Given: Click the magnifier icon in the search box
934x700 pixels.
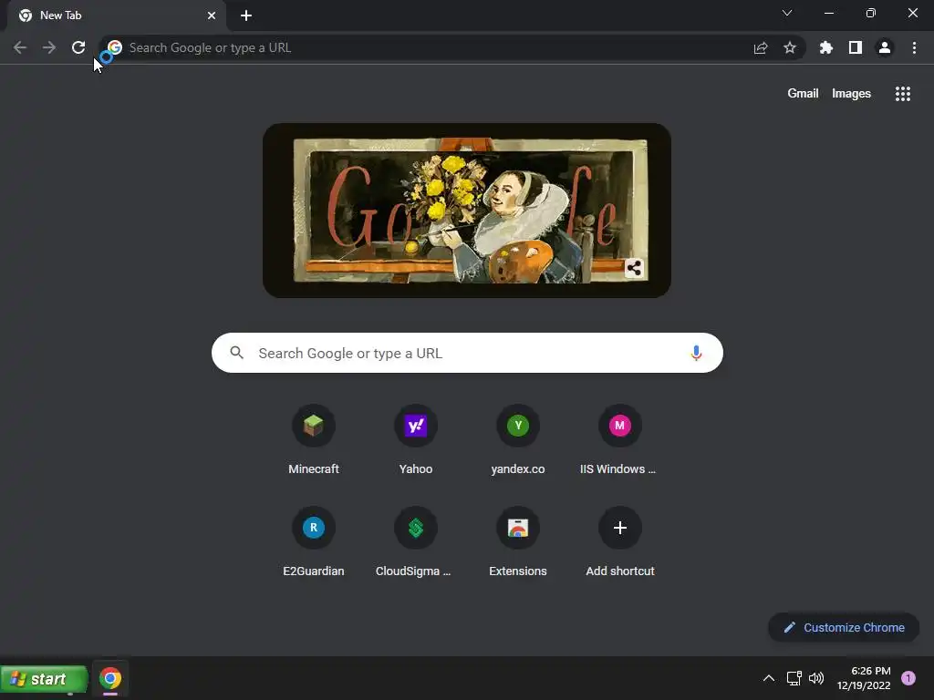Looking at the screenshot, I should [x=237, y=353].
